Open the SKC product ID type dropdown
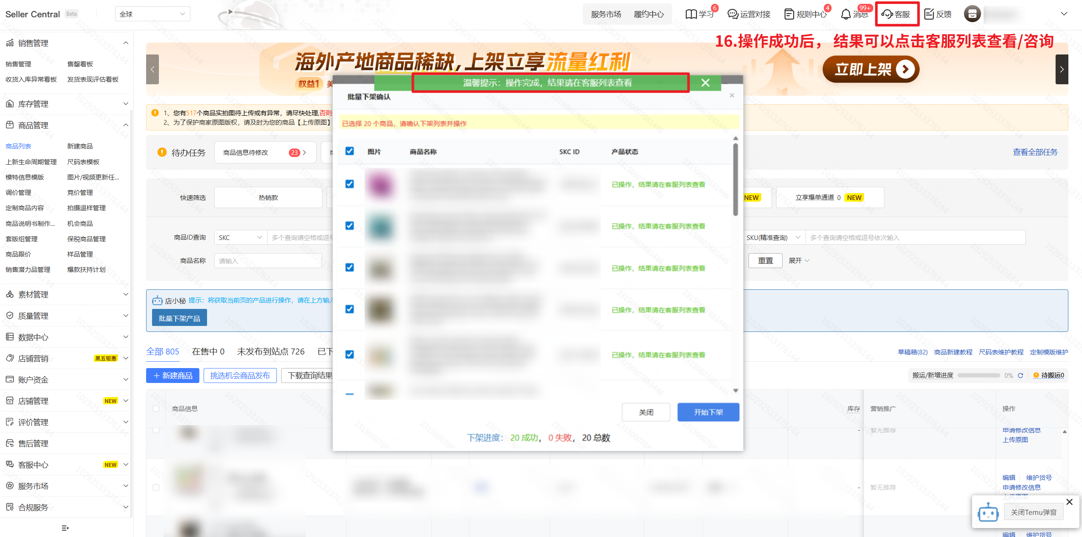This screenshot has height=537, width=1082. pyautogui.click(x=240, y=237)
